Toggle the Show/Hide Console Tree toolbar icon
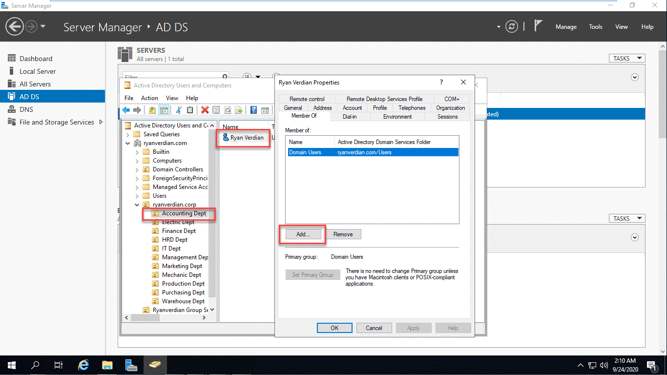The height and width of the screenshot is (375, 667). tap(164, 110)
